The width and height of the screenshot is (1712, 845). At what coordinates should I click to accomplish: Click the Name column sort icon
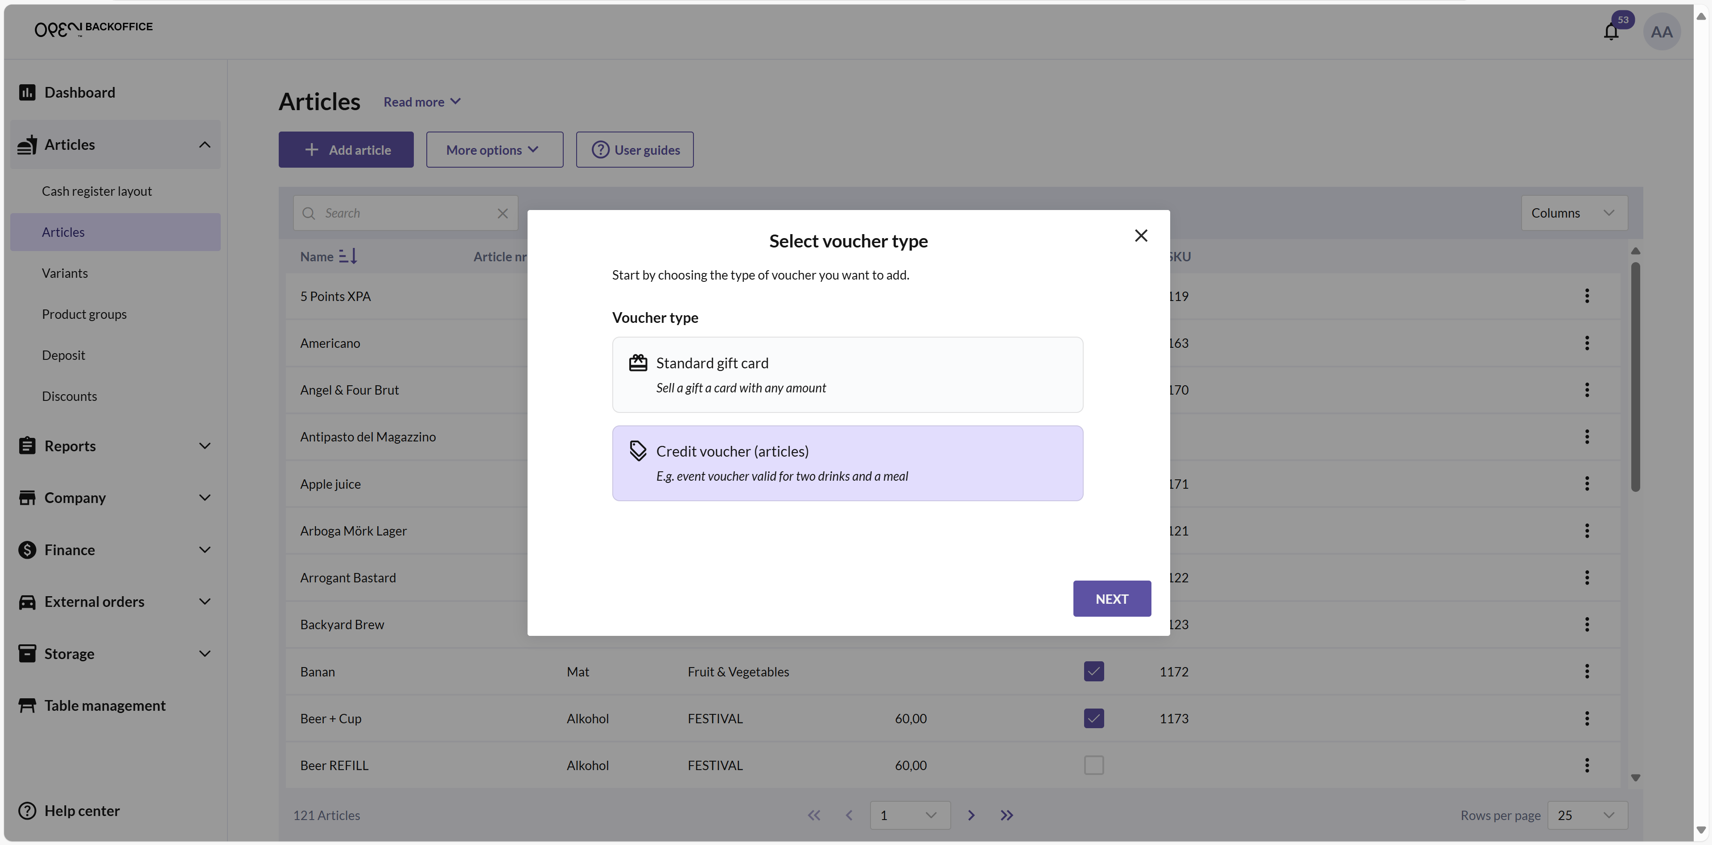(347, 256)
